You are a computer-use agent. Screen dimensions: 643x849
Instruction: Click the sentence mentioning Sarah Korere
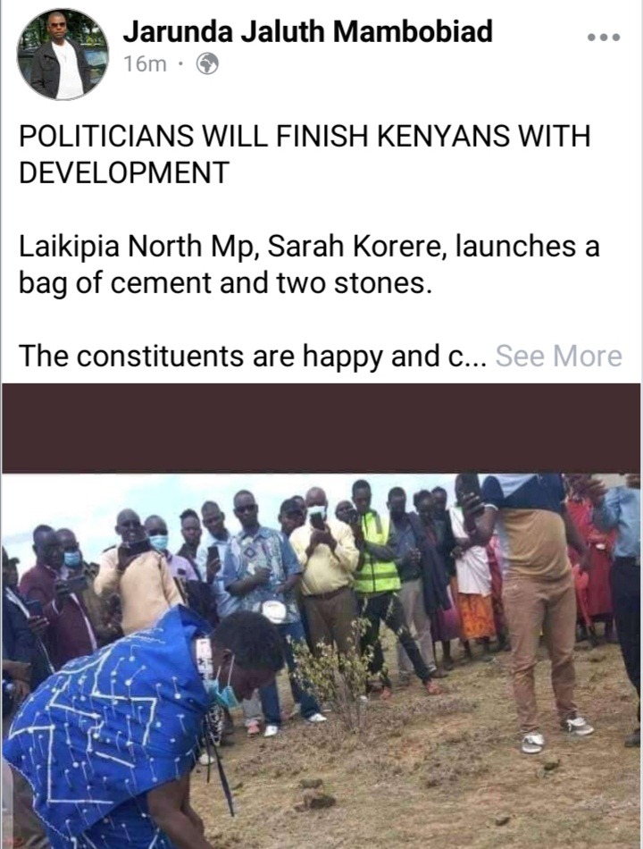[309, 265]
